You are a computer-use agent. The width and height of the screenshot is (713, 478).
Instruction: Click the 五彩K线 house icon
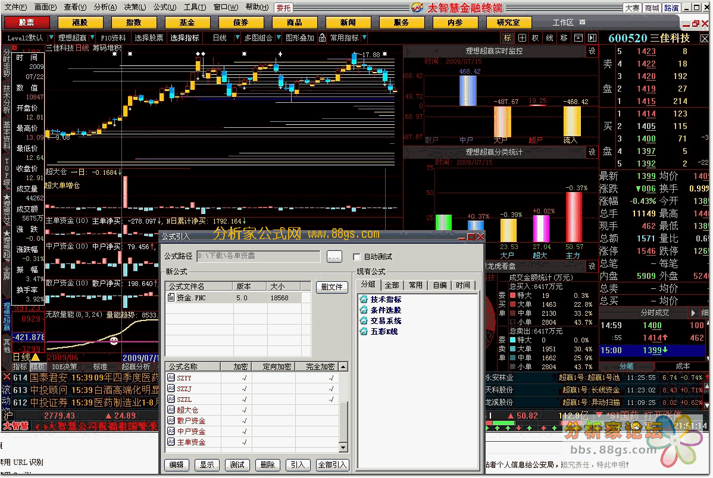click(364, 331)
